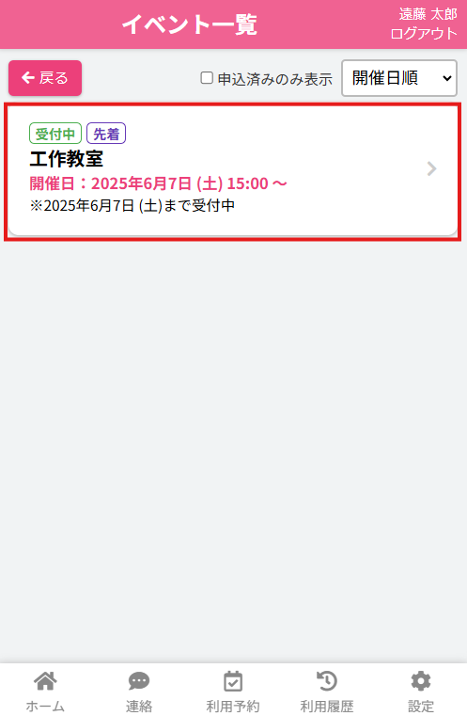Open the 開催日順 sort dropdown
467x716 pixels.
(x=399, y=78)
